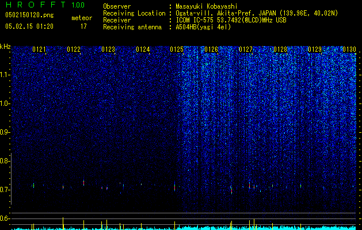Click the kHz axis unit label
Screen dimensions: 362x230
(5, 47)
